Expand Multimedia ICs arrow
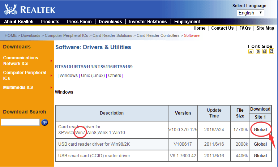This screenshot has width=278, height=167. coord(51,87)
